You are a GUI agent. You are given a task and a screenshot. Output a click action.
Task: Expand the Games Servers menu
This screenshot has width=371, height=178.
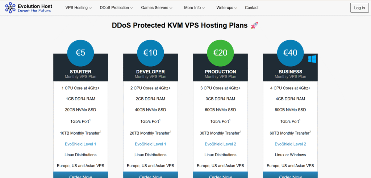(x=157, y=8)
